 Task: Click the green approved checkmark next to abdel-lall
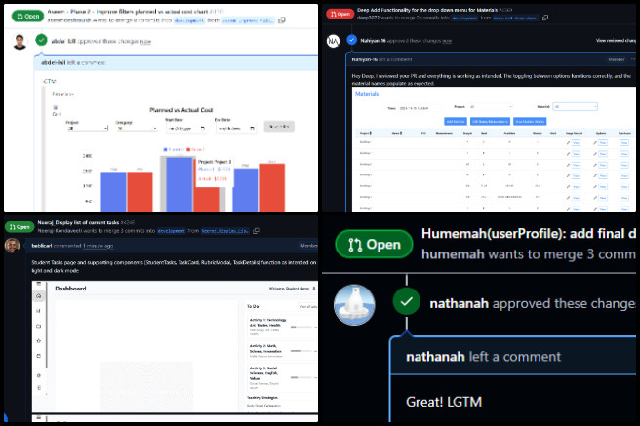click(41, 40)
